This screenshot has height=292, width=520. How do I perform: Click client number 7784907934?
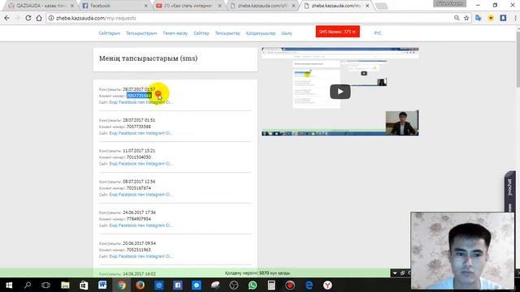[139, 219]
